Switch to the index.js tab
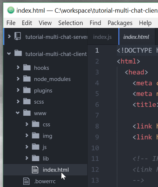158x187 pixels. pos(102,37)
